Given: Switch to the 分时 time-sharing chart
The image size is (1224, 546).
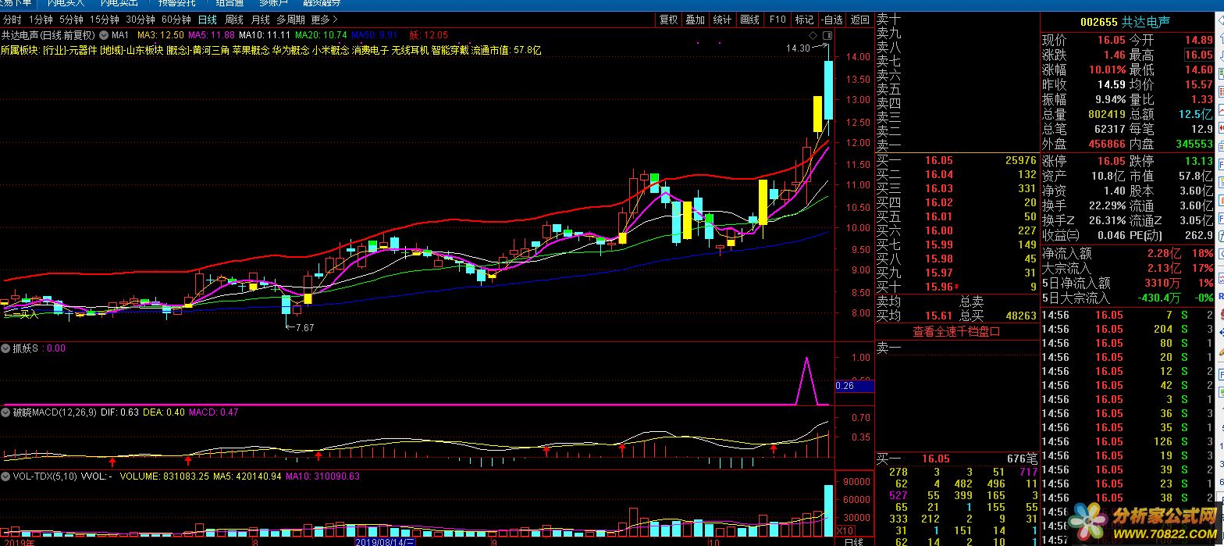Looking at the screenshot, I should point(12,20).
